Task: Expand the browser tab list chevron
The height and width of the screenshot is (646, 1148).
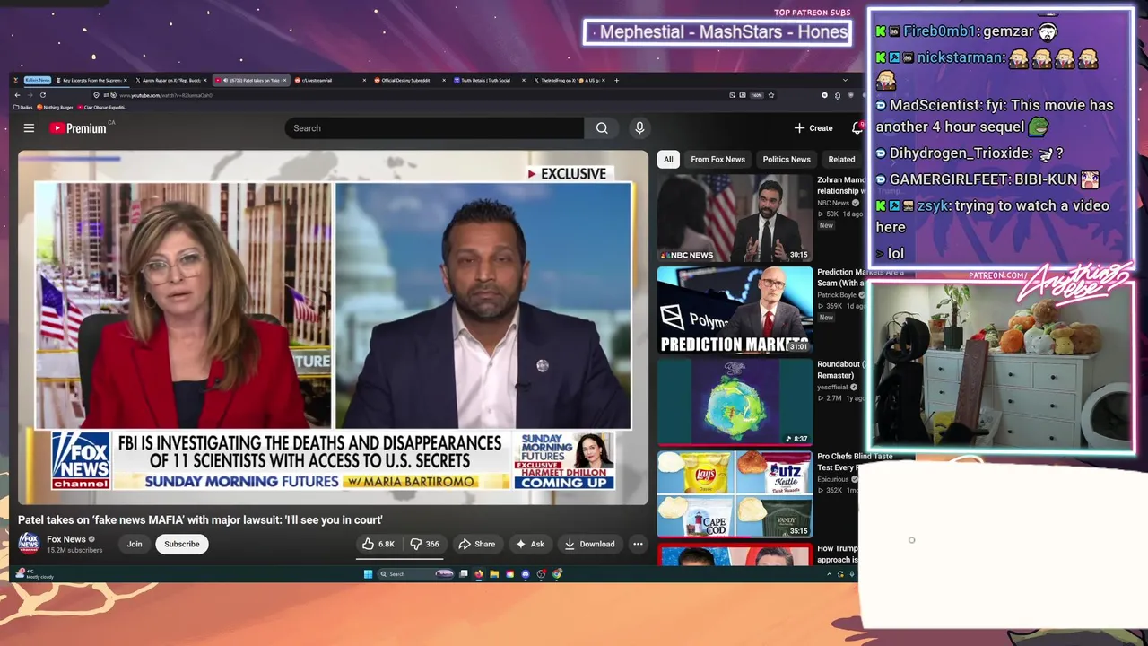Action: (x=845, y=80)
